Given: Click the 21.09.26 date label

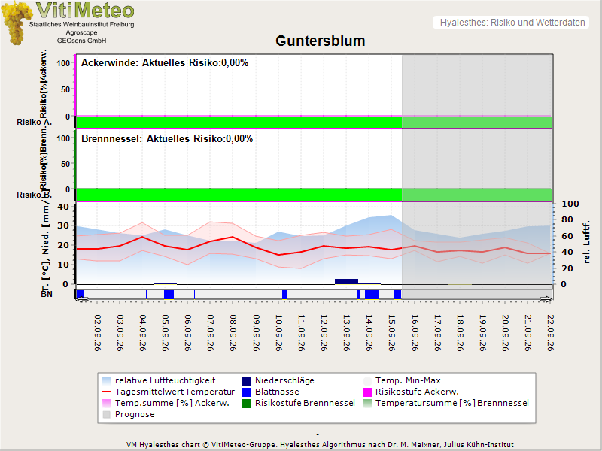Looking at the screenshot, I should tap(528, 333).
